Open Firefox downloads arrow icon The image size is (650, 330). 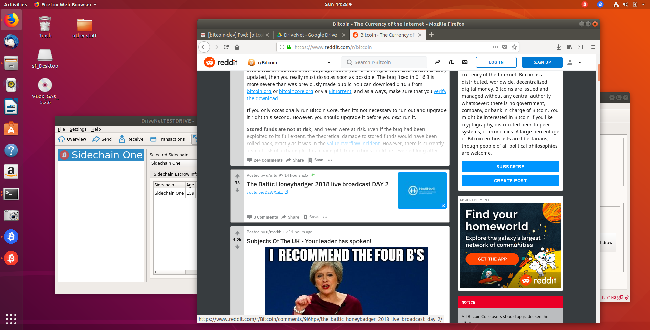click(x=559, y=47)
